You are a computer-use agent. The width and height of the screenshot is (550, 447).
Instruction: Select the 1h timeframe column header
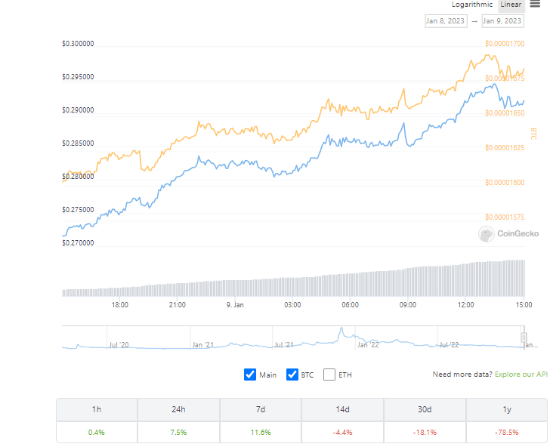point(97,409)
